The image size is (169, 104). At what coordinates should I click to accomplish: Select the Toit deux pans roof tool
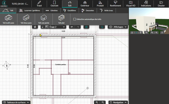point(26,19)
